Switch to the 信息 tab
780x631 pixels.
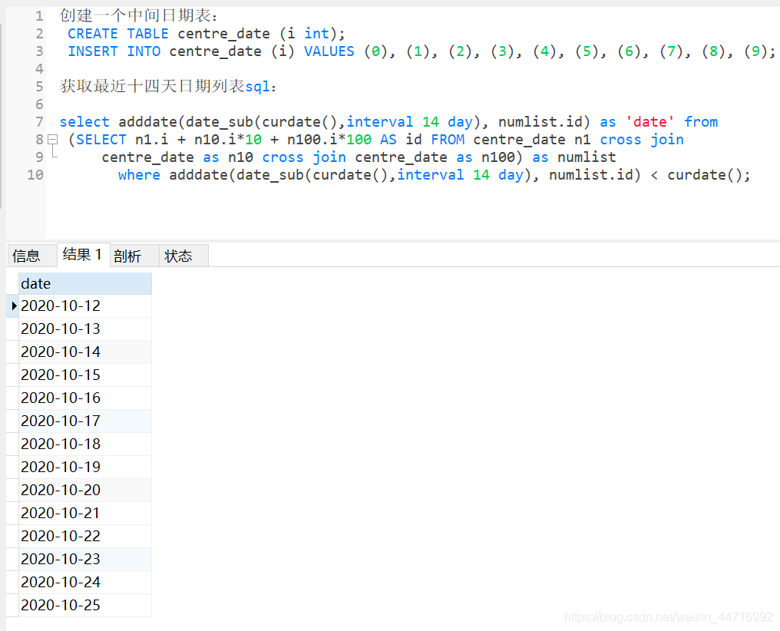click(x=31, y=256)
